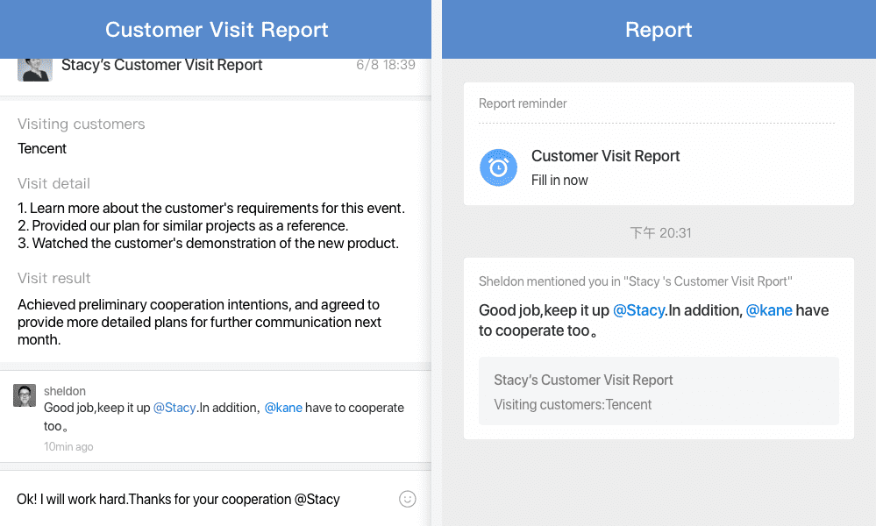Open the emoji picker in the reply box
The height and width of the screenshot is (526, 876).
point(407,499)
